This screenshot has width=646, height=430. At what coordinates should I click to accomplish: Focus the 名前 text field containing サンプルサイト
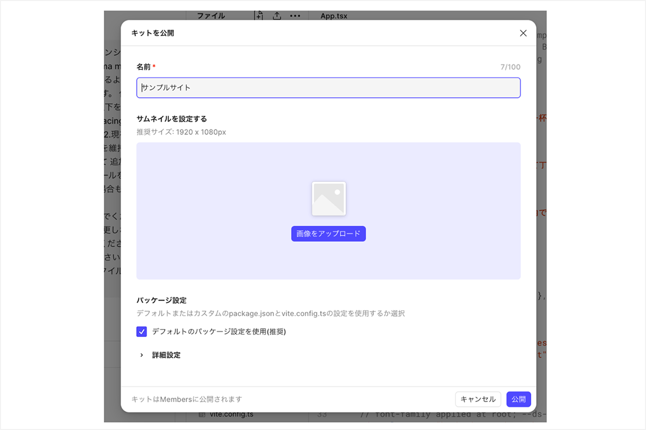[328, 88]
